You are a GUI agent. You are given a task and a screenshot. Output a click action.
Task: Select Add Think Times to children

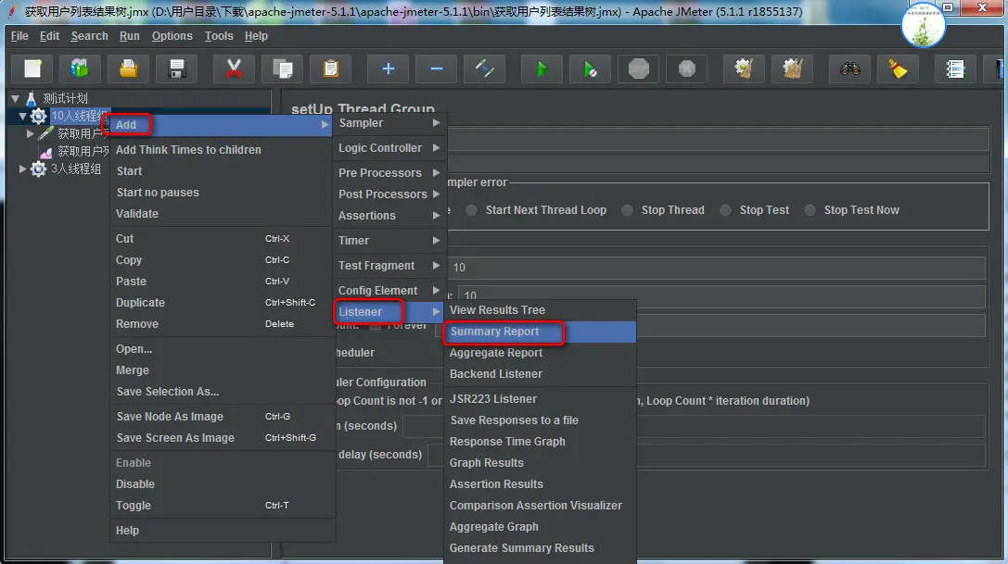click(222, 150)
